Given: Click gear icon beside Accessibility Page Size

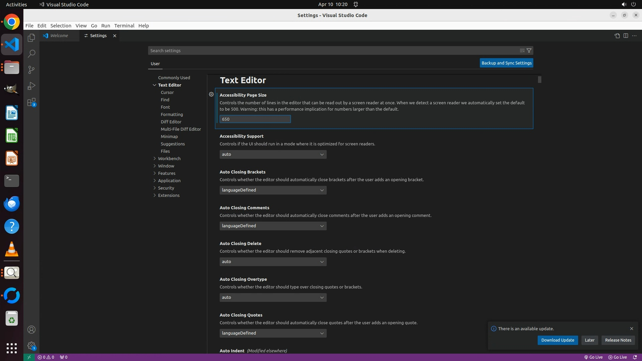Looking at the screenshot, I should [x=211, y=95].
